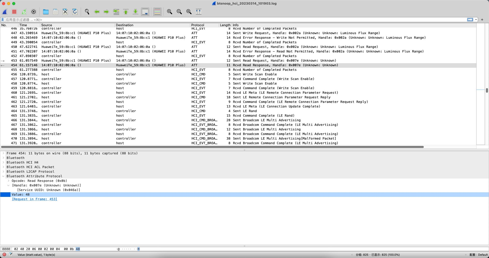The image size is (489, 258).
Task: Click the packet list horizontal scrollbar
Action: pos(212,147)
